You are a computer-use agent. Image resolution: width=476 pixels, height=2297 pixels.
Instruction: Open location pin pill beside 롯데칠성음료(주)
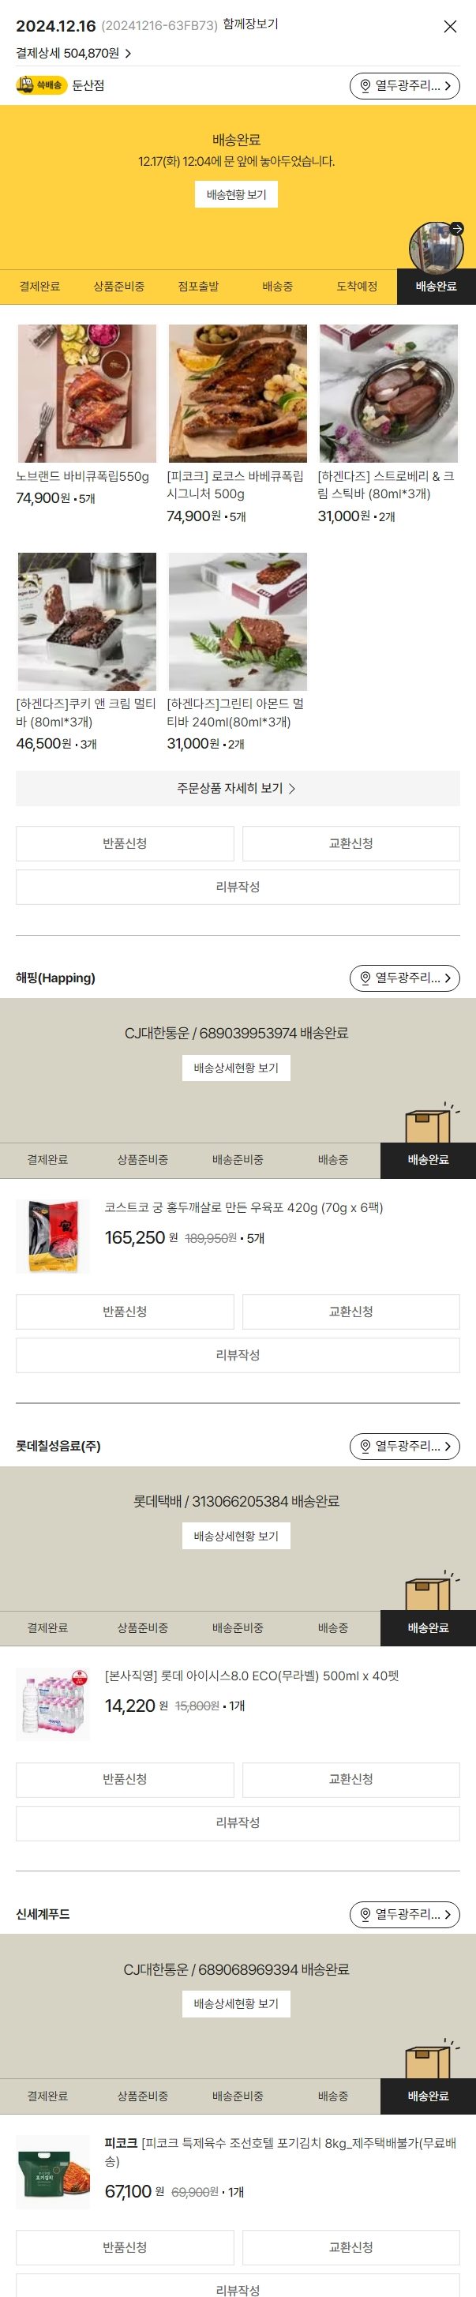coord(405,1447)
